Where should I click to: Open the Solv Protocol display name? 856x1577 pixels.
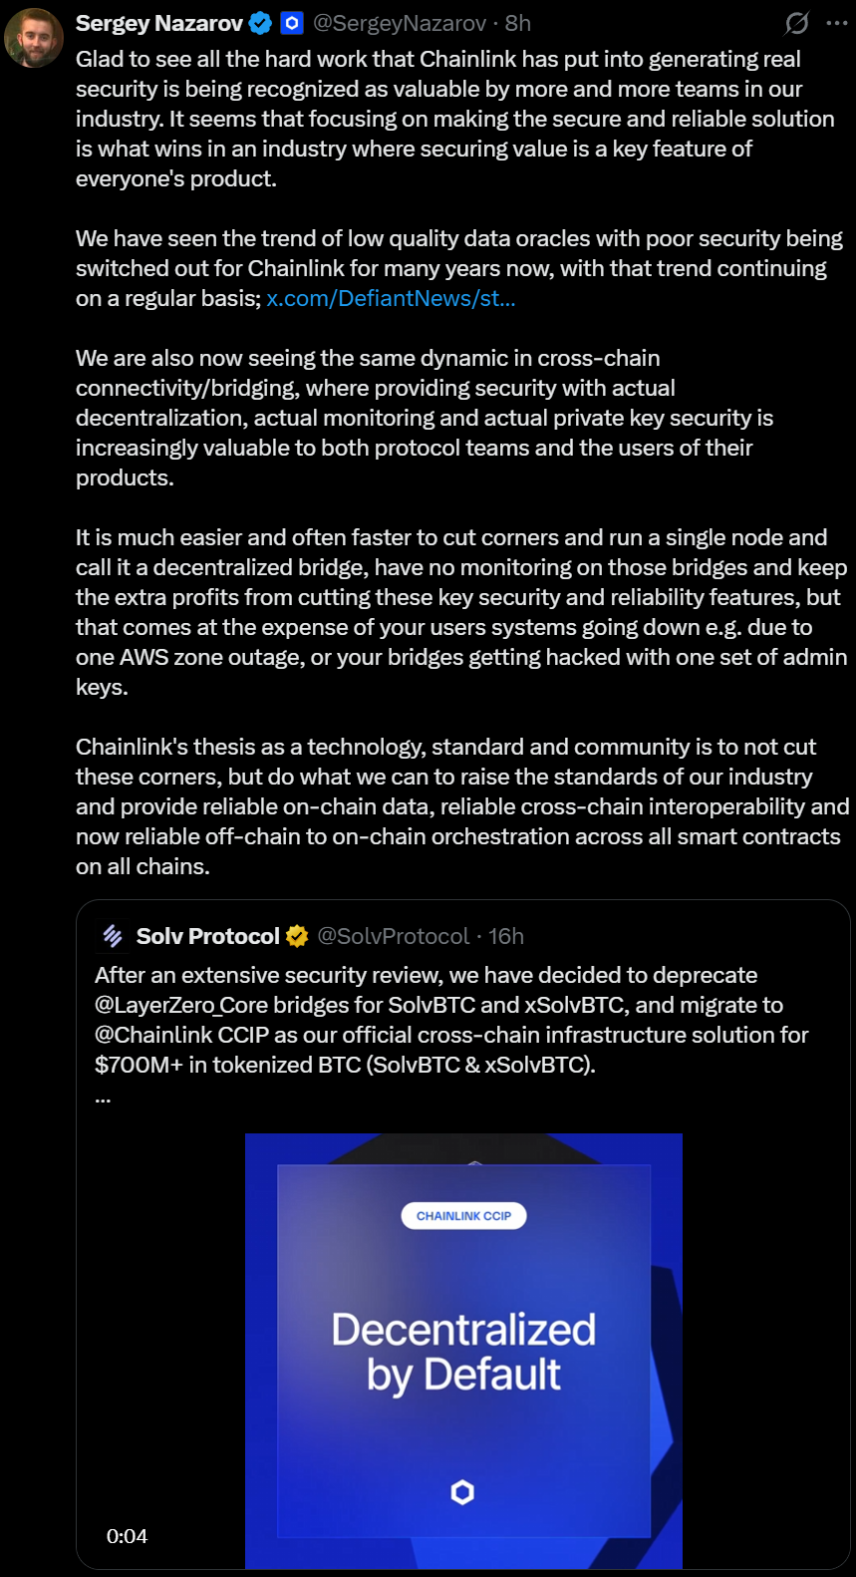[x=208, y=936]
